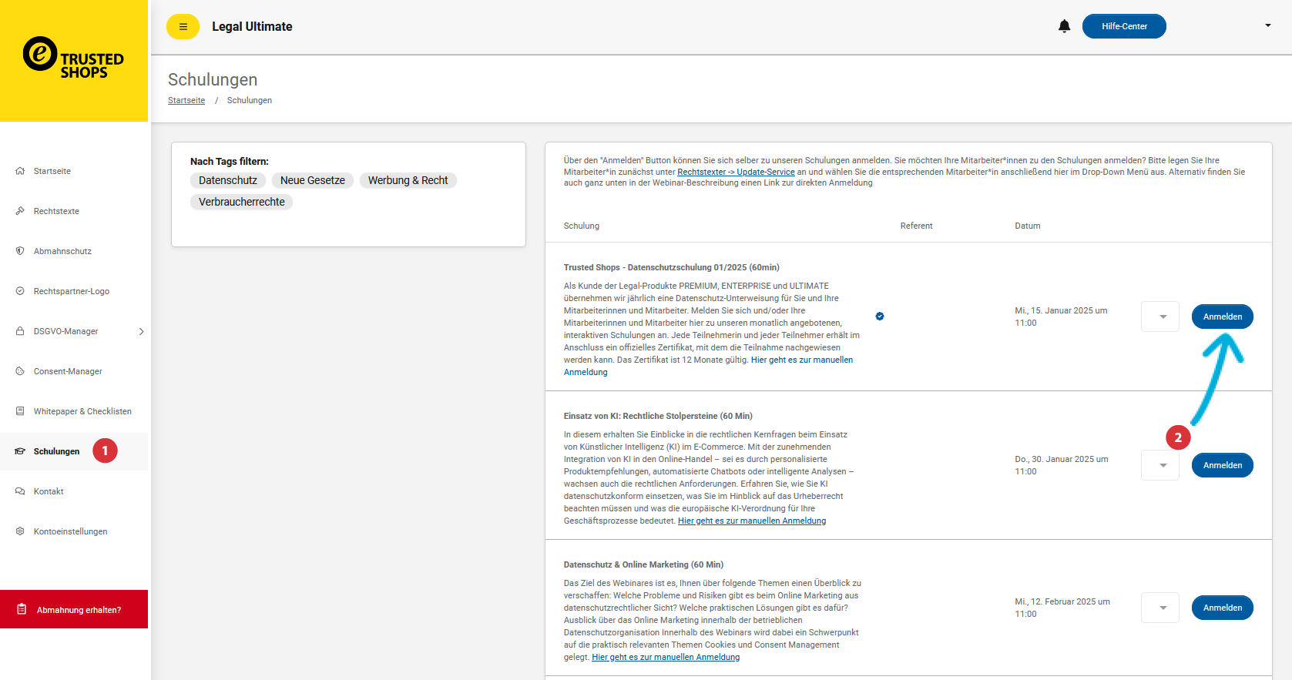The width and height of the screenshot is (1292, 680).
Task: Click the Abmahnung erhalten? red button
Action: [x=74, y=609]
